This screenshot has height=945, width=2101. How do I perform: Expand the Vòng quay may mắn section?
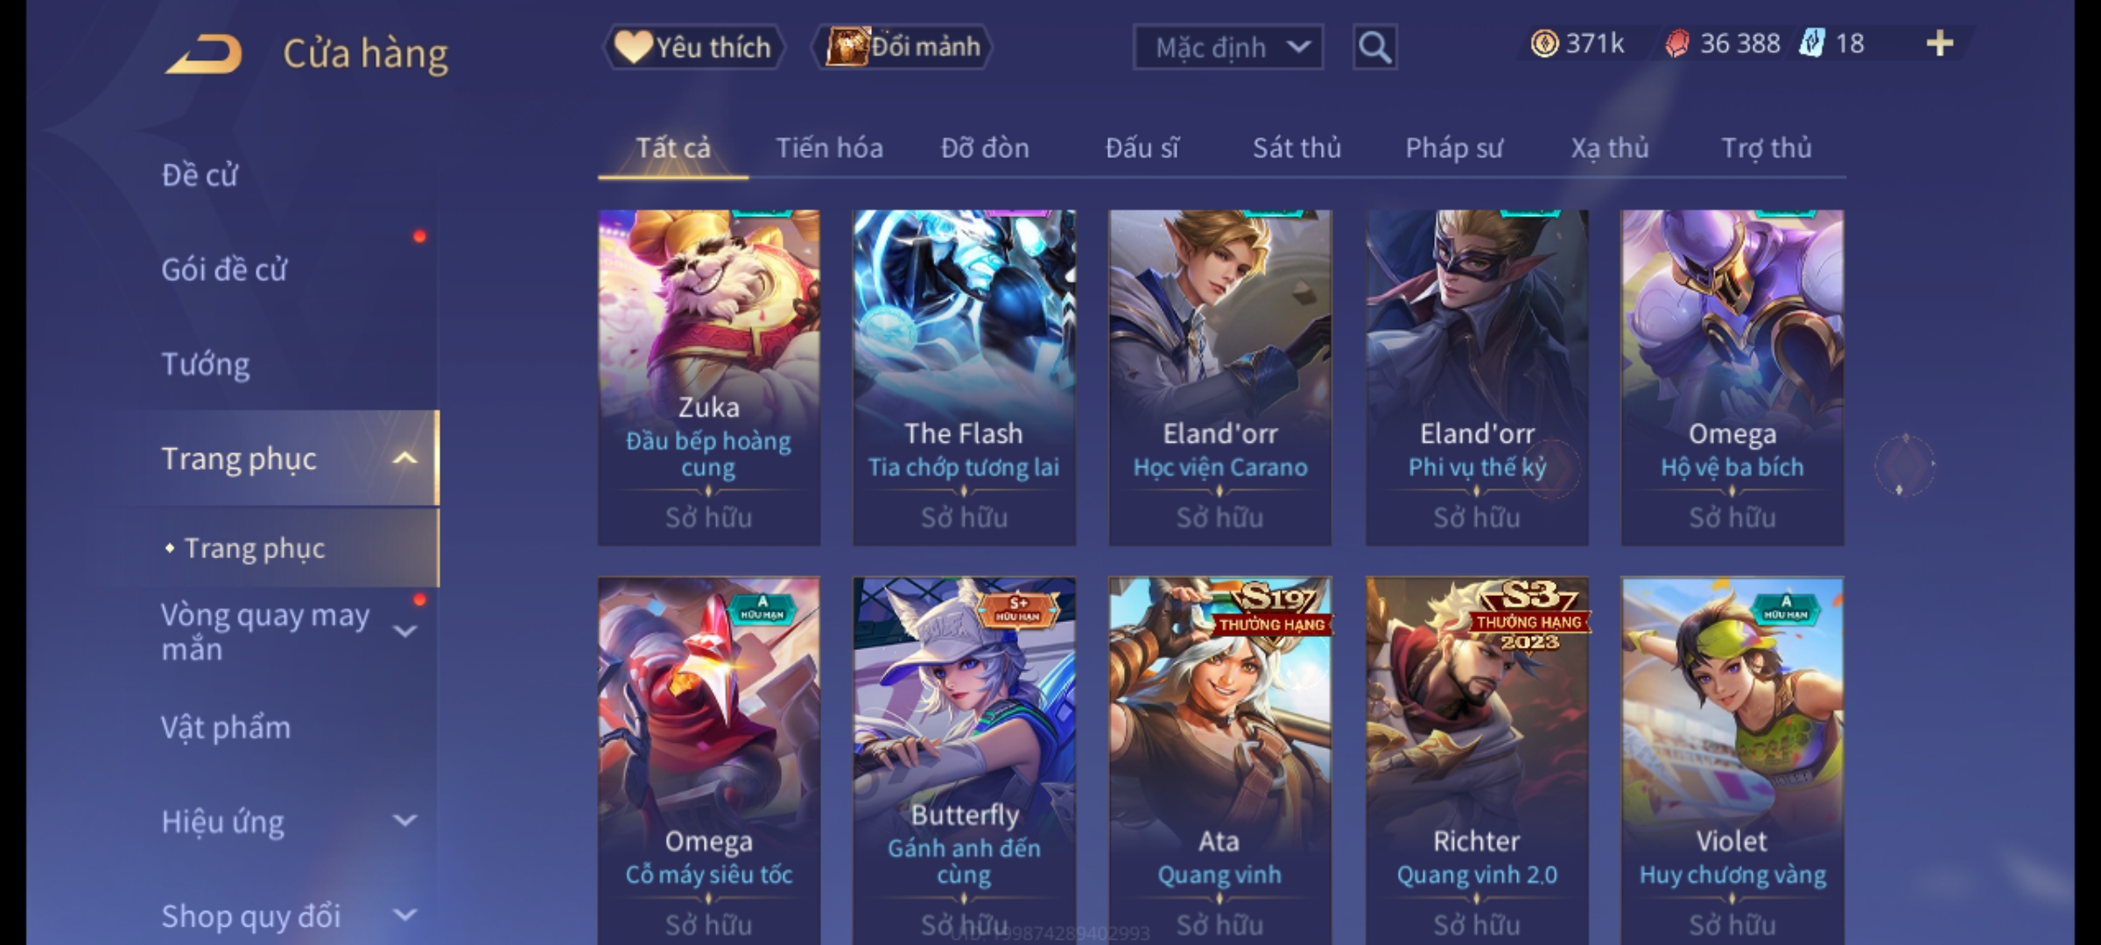(x=405, y=631)
